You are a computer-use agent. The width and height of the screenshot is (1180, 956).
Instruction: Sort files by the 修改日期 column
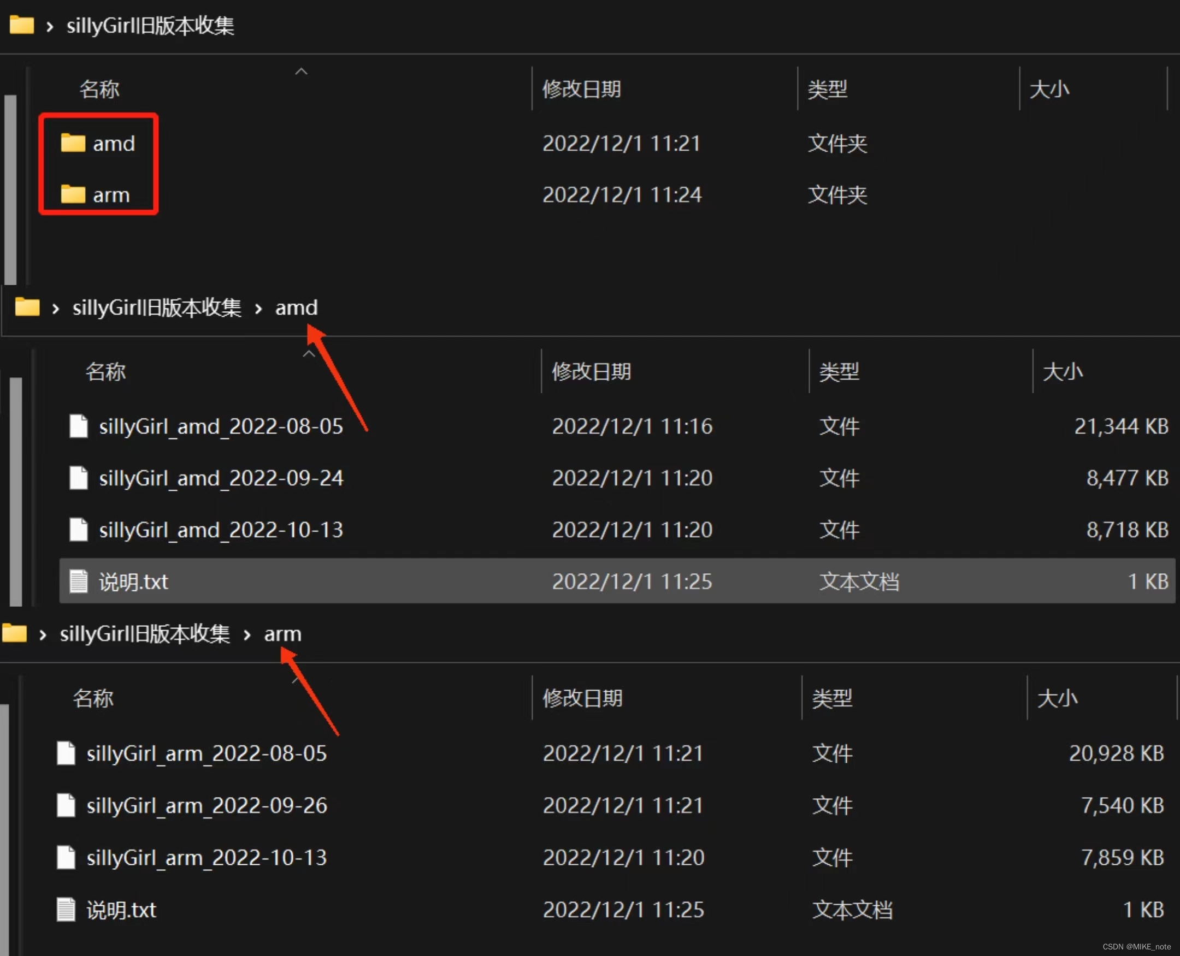582,88
